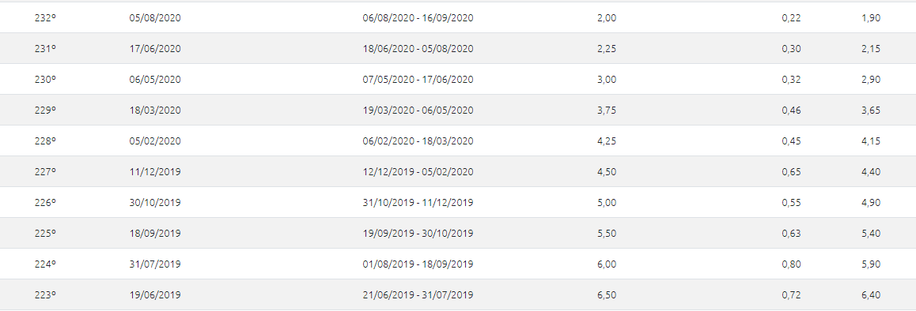Viewport: 916px width, 311px height.
Task: Select the date 31/07/2019
Action: pos(155,265)
